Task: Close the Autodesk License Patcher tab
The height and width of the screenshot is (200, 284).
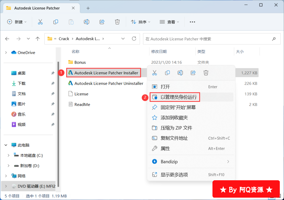Action: (x=73, y=8)
